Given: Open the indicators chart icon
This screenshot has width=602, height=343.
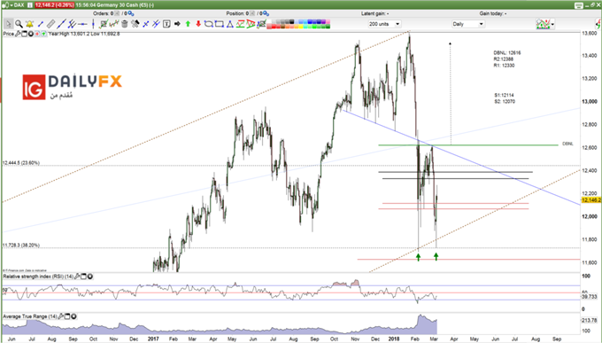Looking at the screenshot, I should [x=543, y=24].
